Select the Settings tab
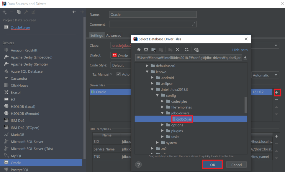 tap(96, 35)
